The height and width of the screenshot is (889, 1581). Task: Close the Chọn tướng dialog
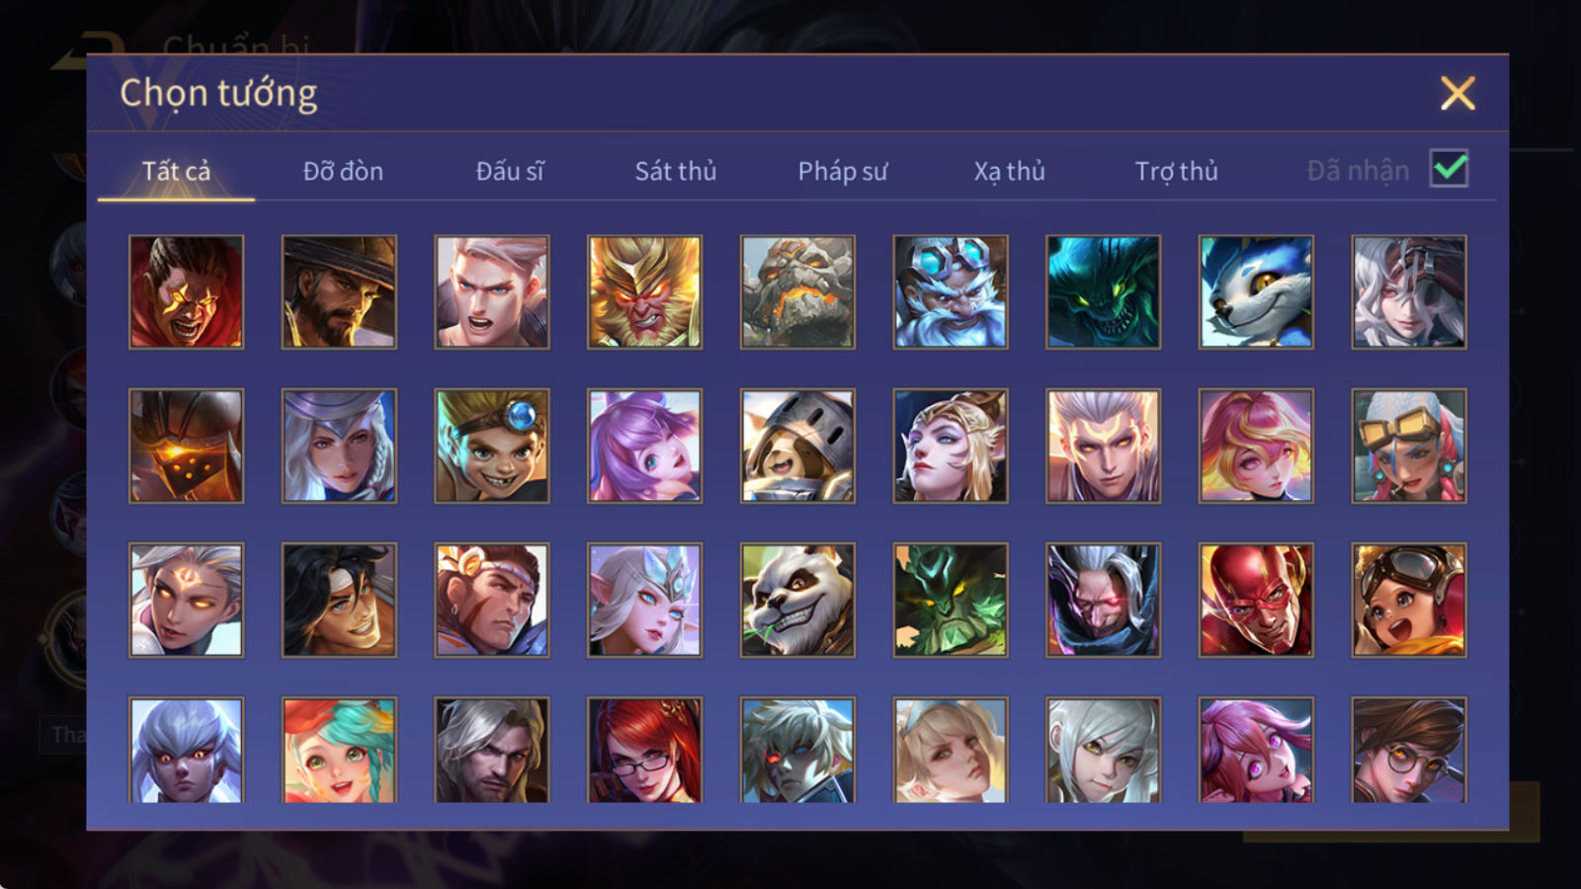click(x=1457, y=93)
